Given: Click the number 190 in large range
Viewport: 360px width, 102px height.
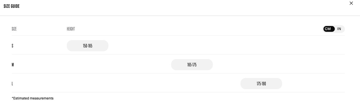Looking at the screenshot, I should 264,84.
